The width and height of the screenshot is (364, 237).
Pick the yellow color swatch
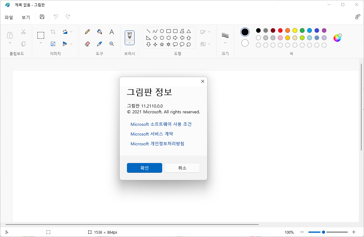point(295,30)
